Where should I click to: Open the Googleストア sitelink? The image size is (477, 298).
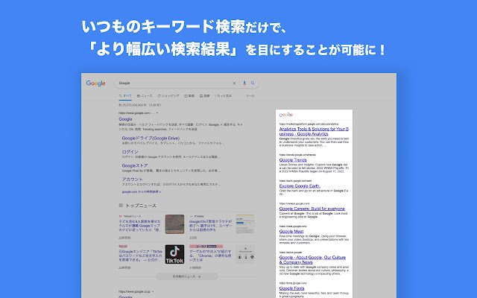point(135,165)
